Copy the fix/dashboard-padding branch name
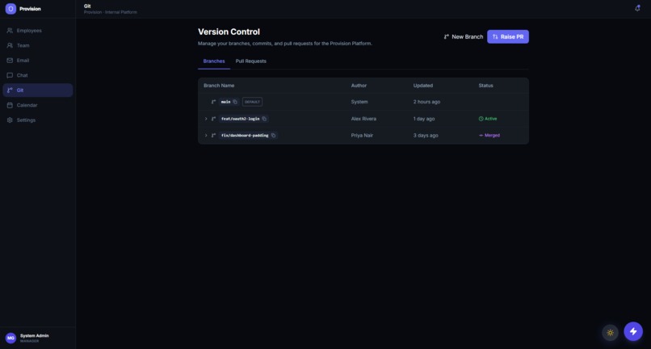651x349 pixels. 273,136
